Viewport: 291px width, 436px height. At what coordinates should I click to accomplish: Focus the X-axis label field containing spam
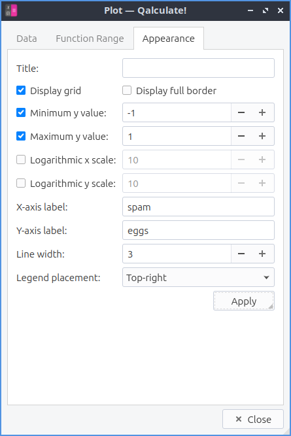(198, 207)
